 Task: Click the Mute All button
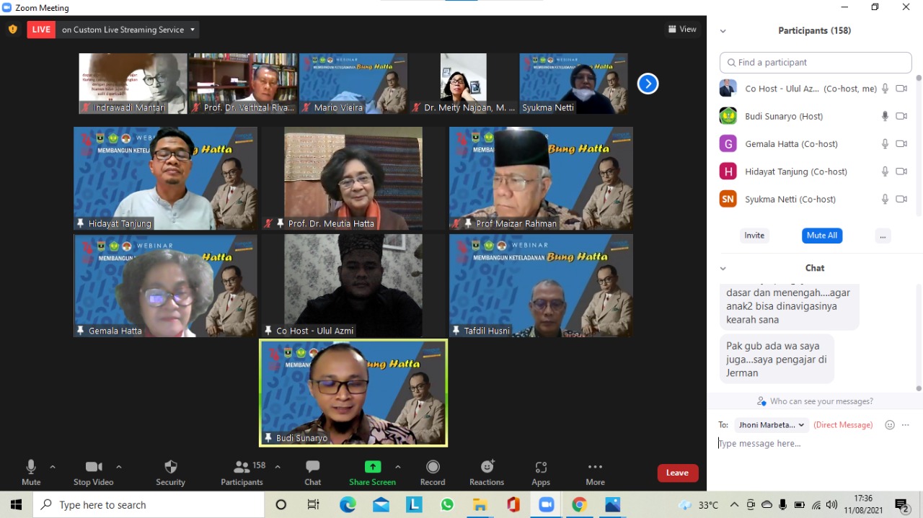click(x=821, y=235)
